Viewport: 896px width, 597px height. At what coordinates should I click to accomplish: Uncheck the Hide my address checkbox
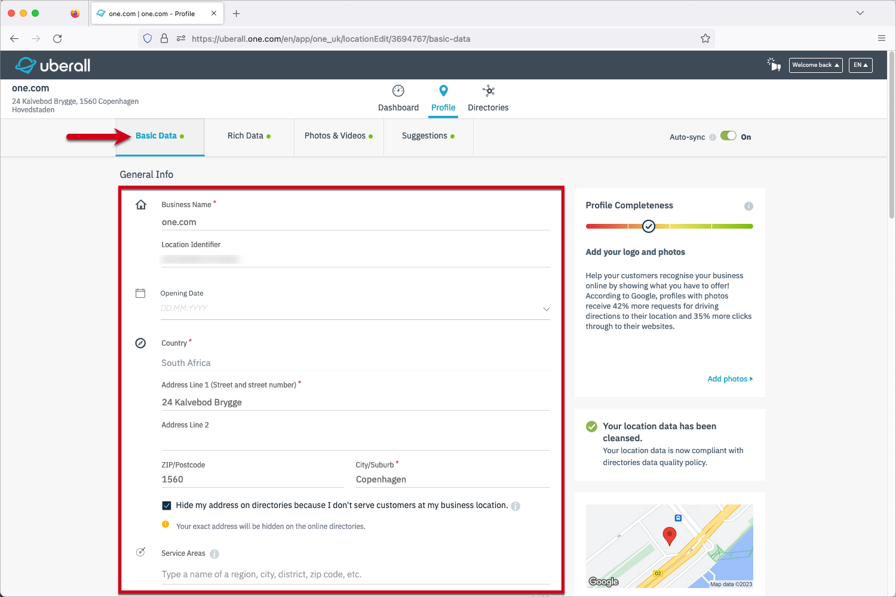[167, 506]
